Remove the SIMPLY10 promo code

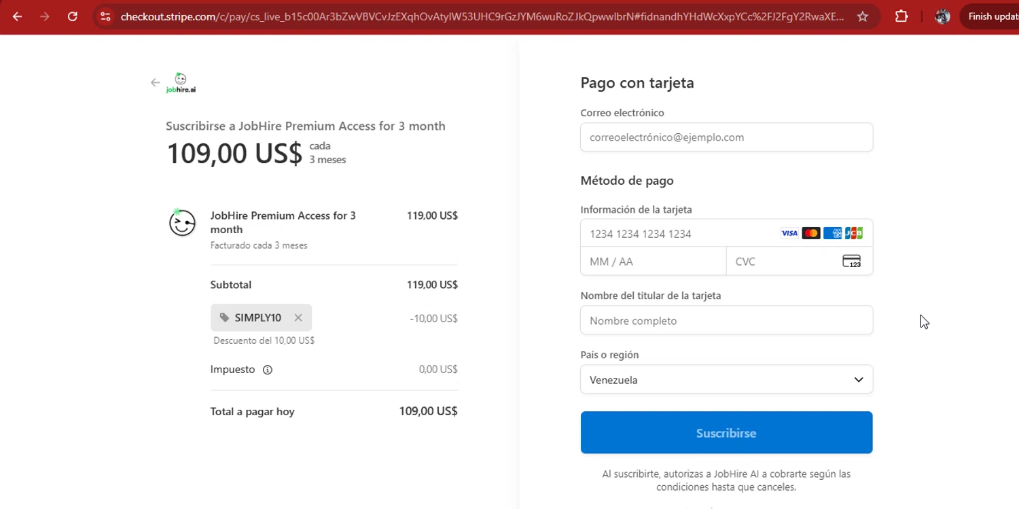click(x=298, y=317)
